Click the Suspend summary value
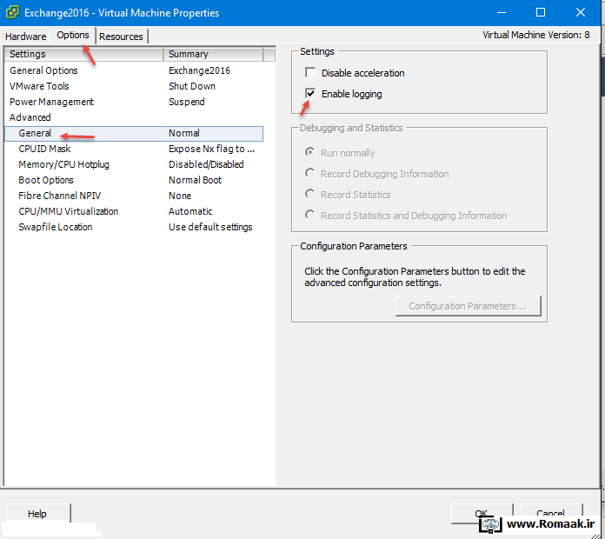Screen dimensions: 605x539 click(x=186, y=102)
